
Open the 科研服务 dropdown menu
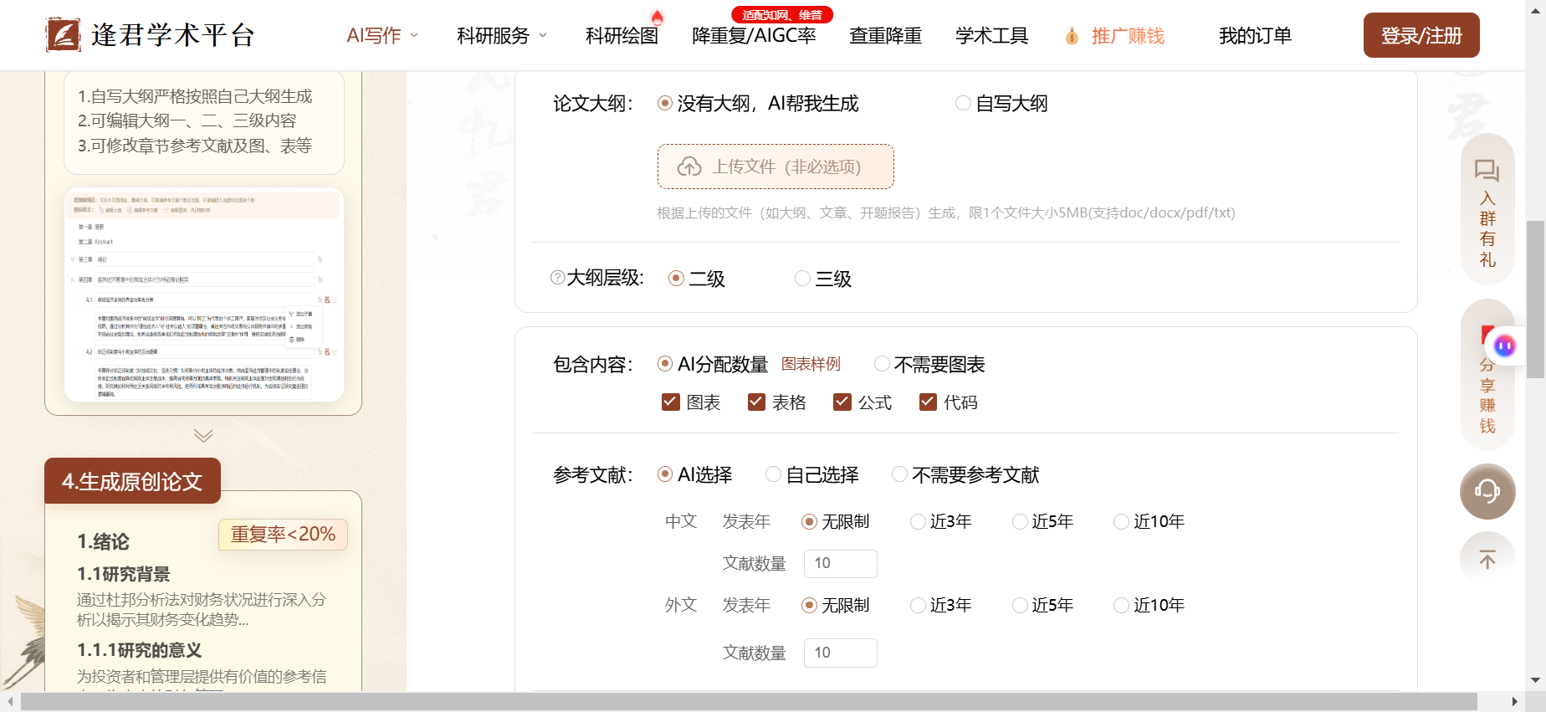tap(502, 36)
